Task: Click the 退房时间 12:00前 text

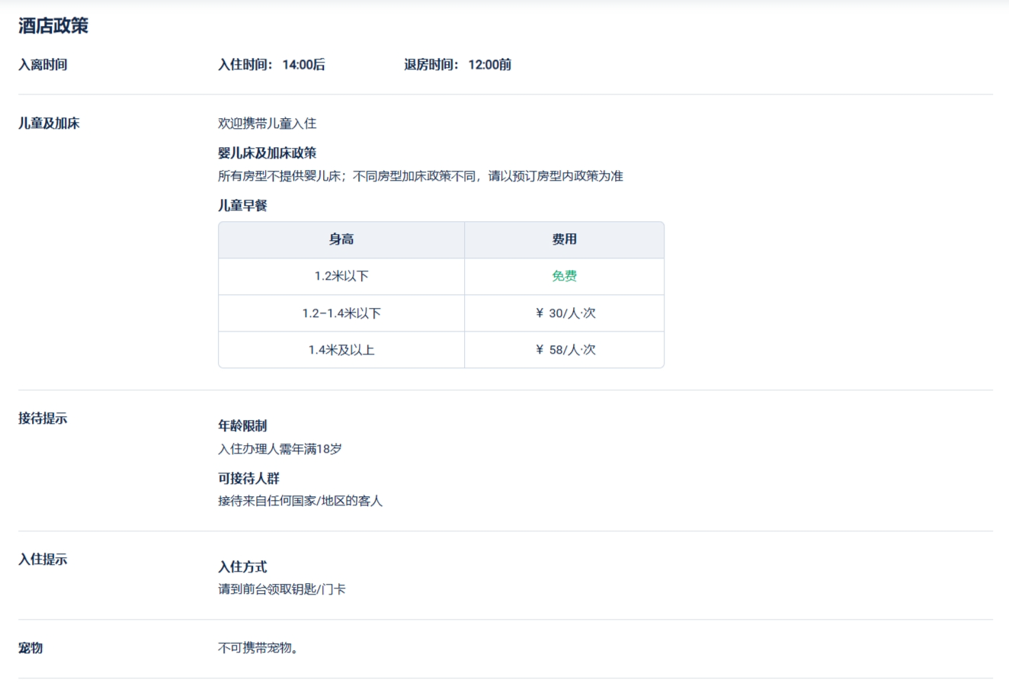Action: pos(457,65)
